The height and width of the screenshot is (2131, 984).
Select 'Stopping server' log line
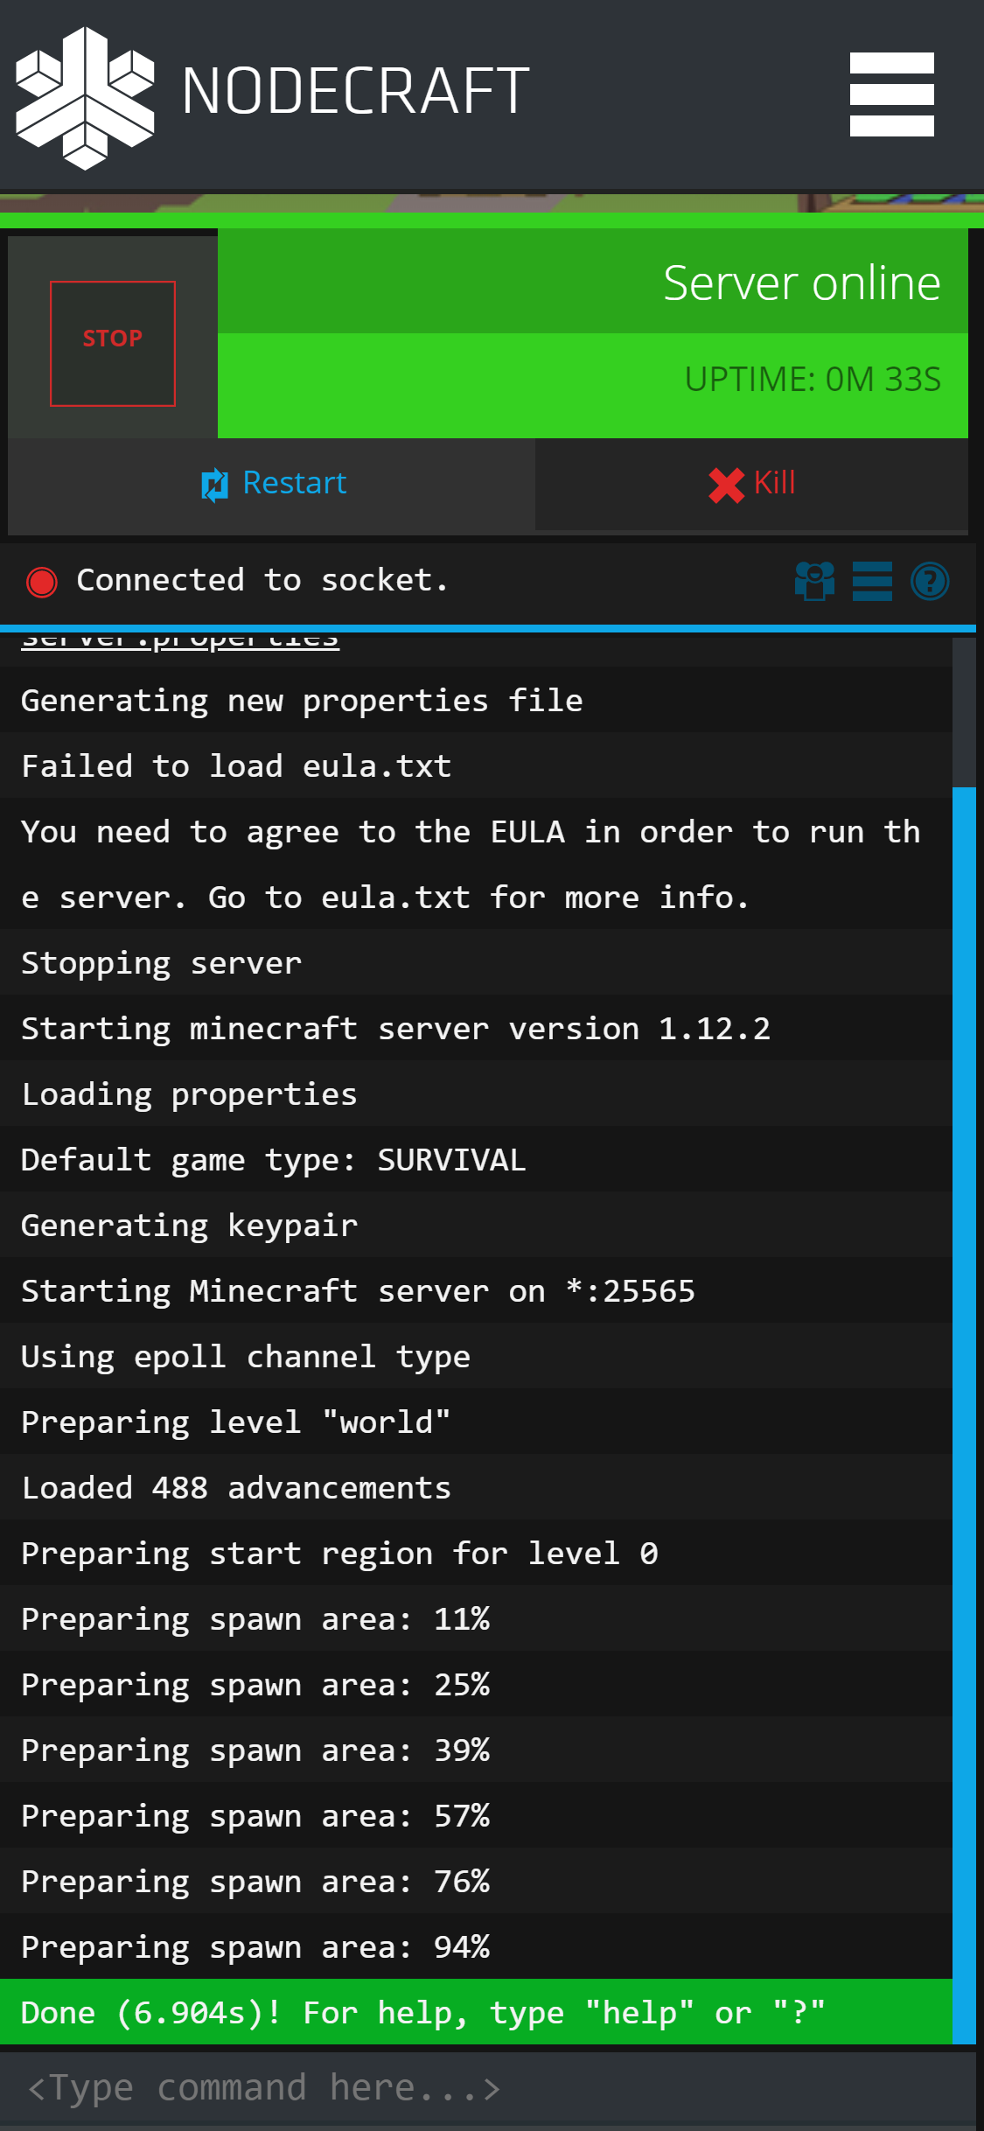pos(476,961)
